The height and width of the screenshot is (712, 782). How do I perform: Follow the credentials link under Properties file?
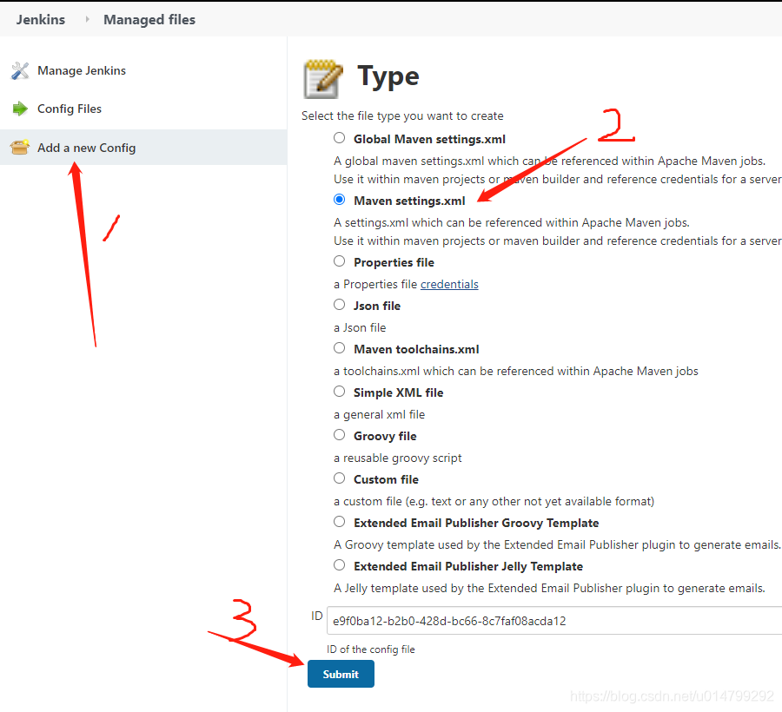click(x=449, y=284)
